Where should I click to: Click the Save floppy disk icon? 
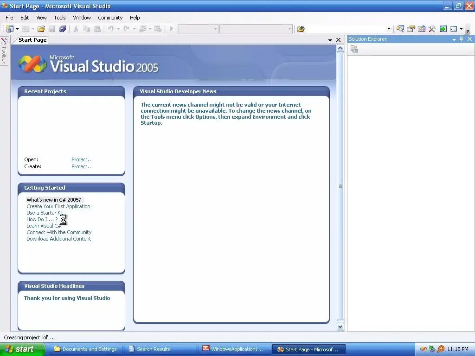[x=52, y=29]
